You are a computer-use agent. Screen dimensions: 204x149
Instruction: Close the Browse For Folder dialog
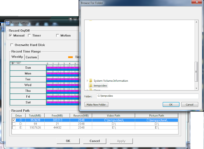pyautogui.click(x=197, y=2)
